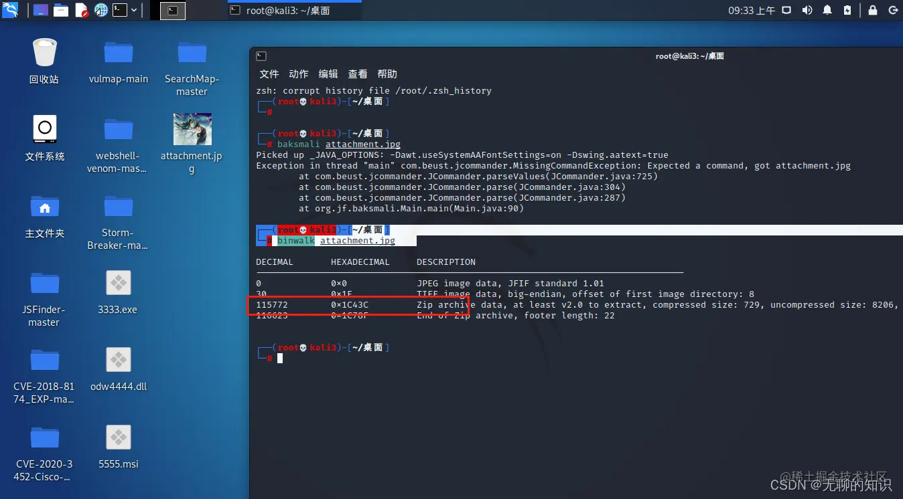Select the root@kali3 taskbar window button
Viewport: 903px width, 499px height.
293,10
